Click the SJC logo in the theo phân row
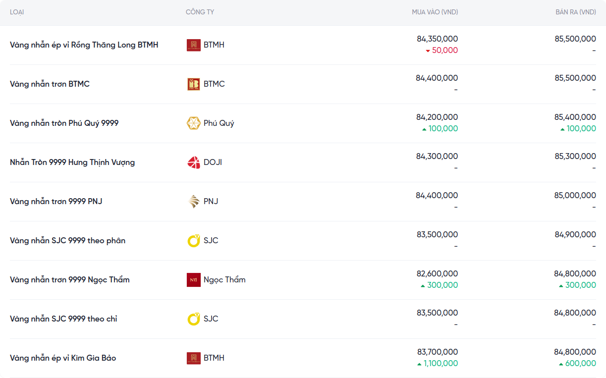This screenshot has height=378, width=606. coord(193,241)
